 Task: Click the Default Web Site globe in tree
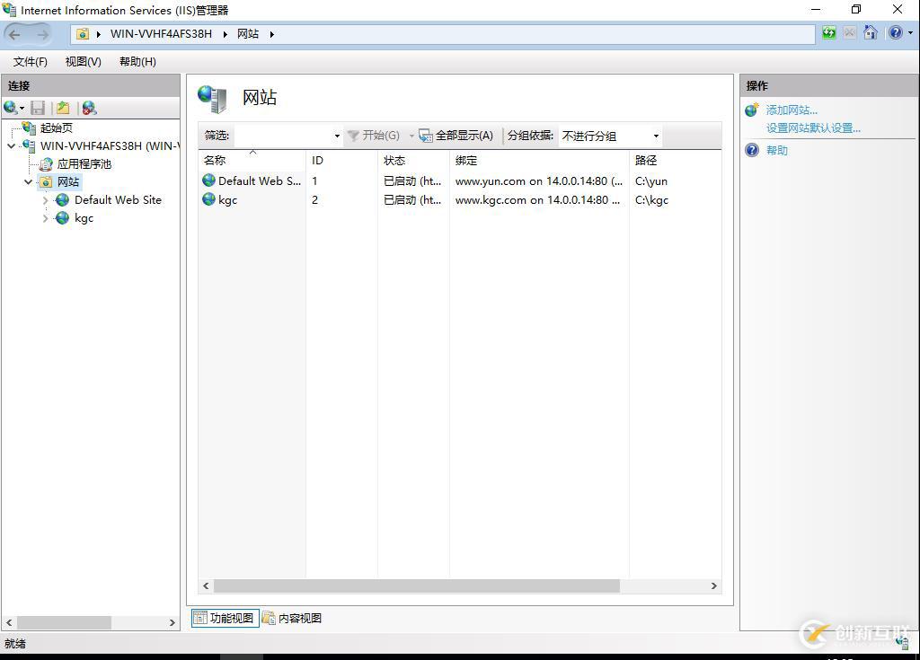62,200
